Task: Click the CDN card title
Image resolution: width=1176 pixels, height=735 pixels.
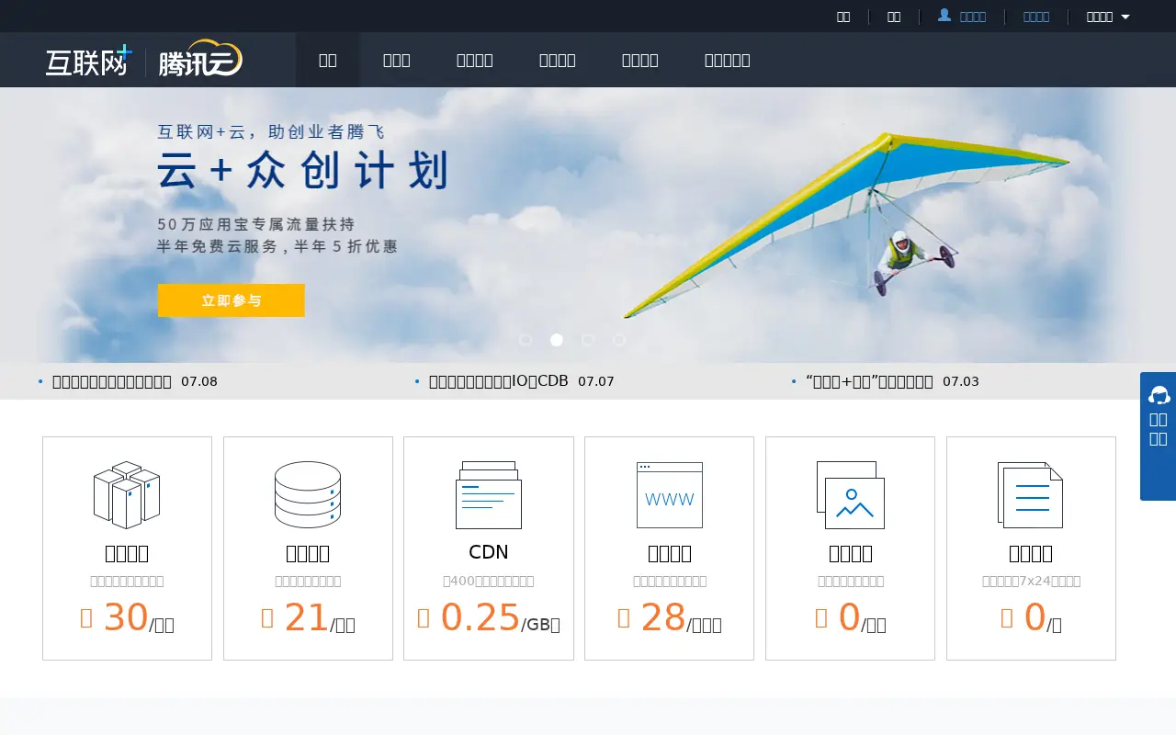Action: 489,552
